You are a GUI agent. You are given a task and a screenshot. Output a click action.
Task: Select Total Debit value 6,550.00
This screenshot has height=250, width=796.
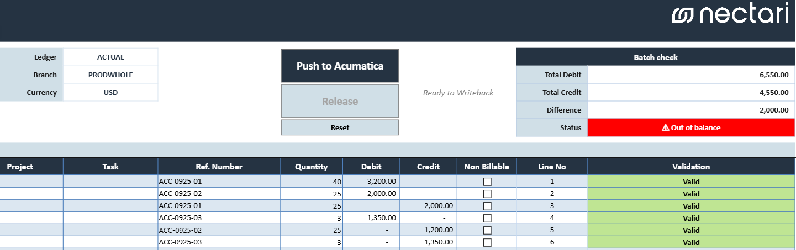692,75
